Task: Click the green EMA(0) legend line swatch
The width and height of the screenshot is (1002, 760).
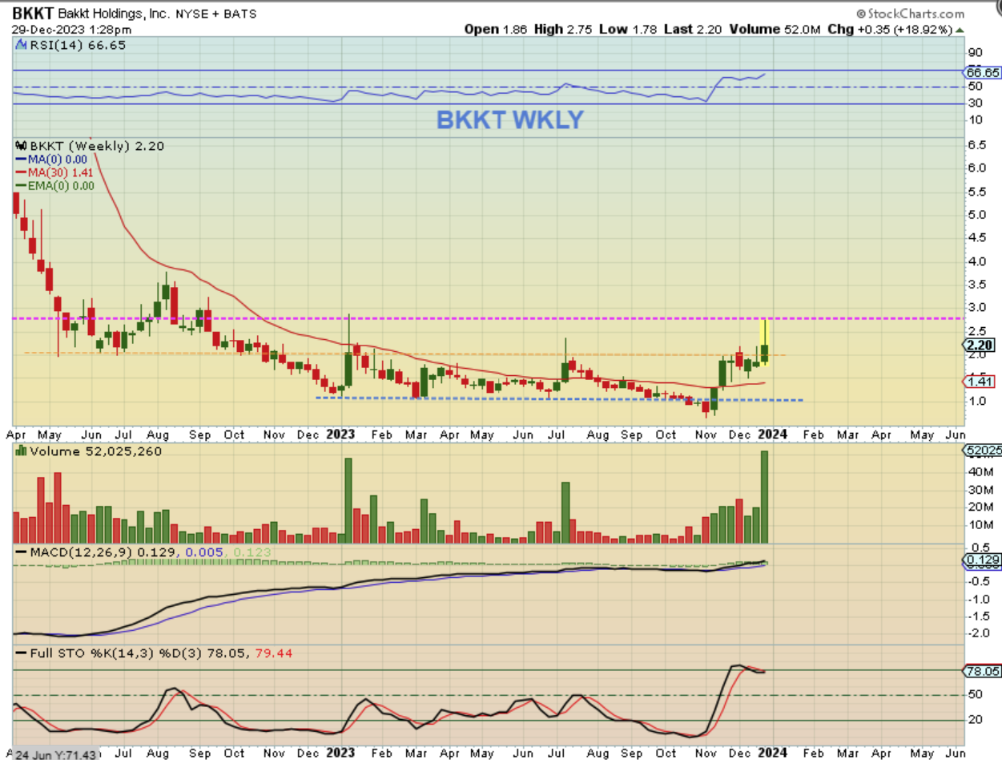Action: (20, 185)
